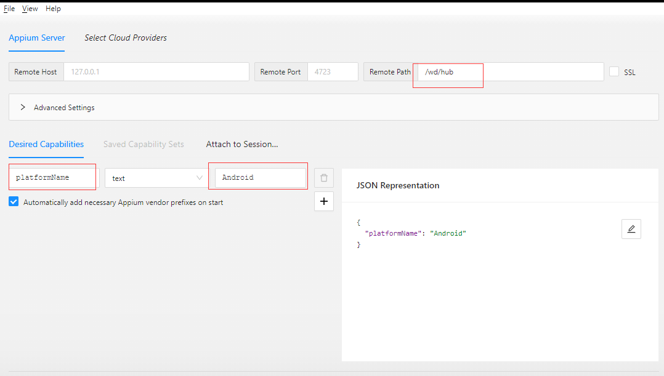This screenshot has height=376, width=664.
Task: Delete the platformName capability with trash icon
Action: pyautogui.click(x=324, y=178)
